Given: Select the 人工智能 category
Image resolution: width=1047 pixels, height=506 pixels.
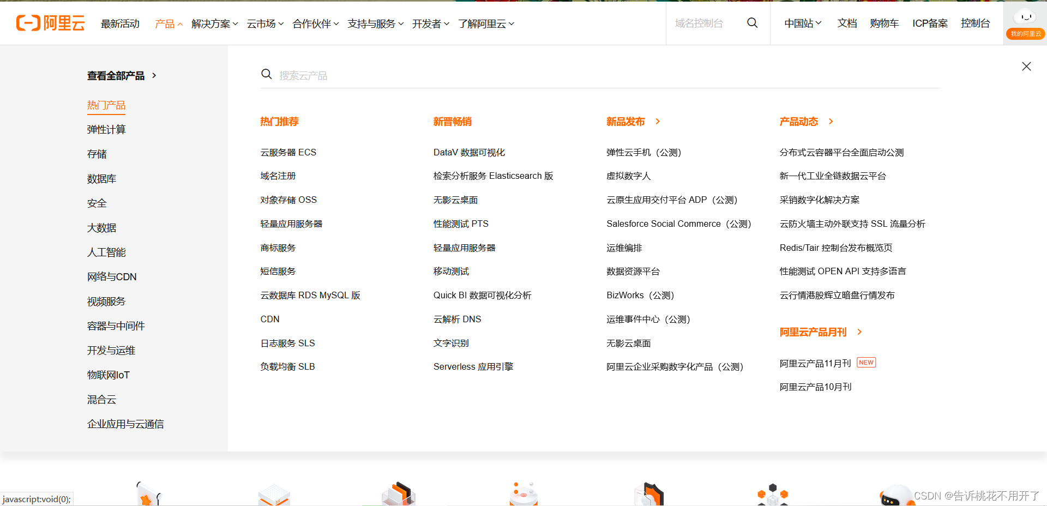Looking at the screenshot, I should pyautogui.click(x=106, y=252).
